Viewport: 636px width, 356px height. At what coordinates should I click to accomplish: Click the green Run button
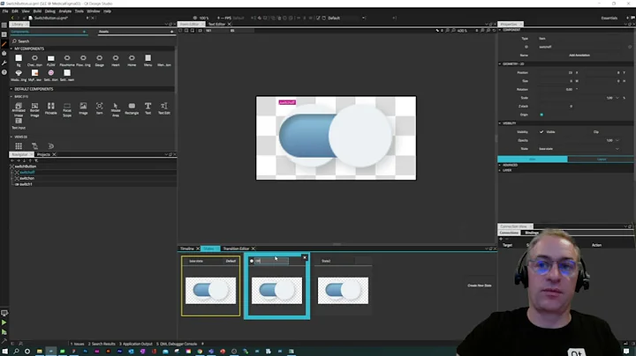point(4,323)
